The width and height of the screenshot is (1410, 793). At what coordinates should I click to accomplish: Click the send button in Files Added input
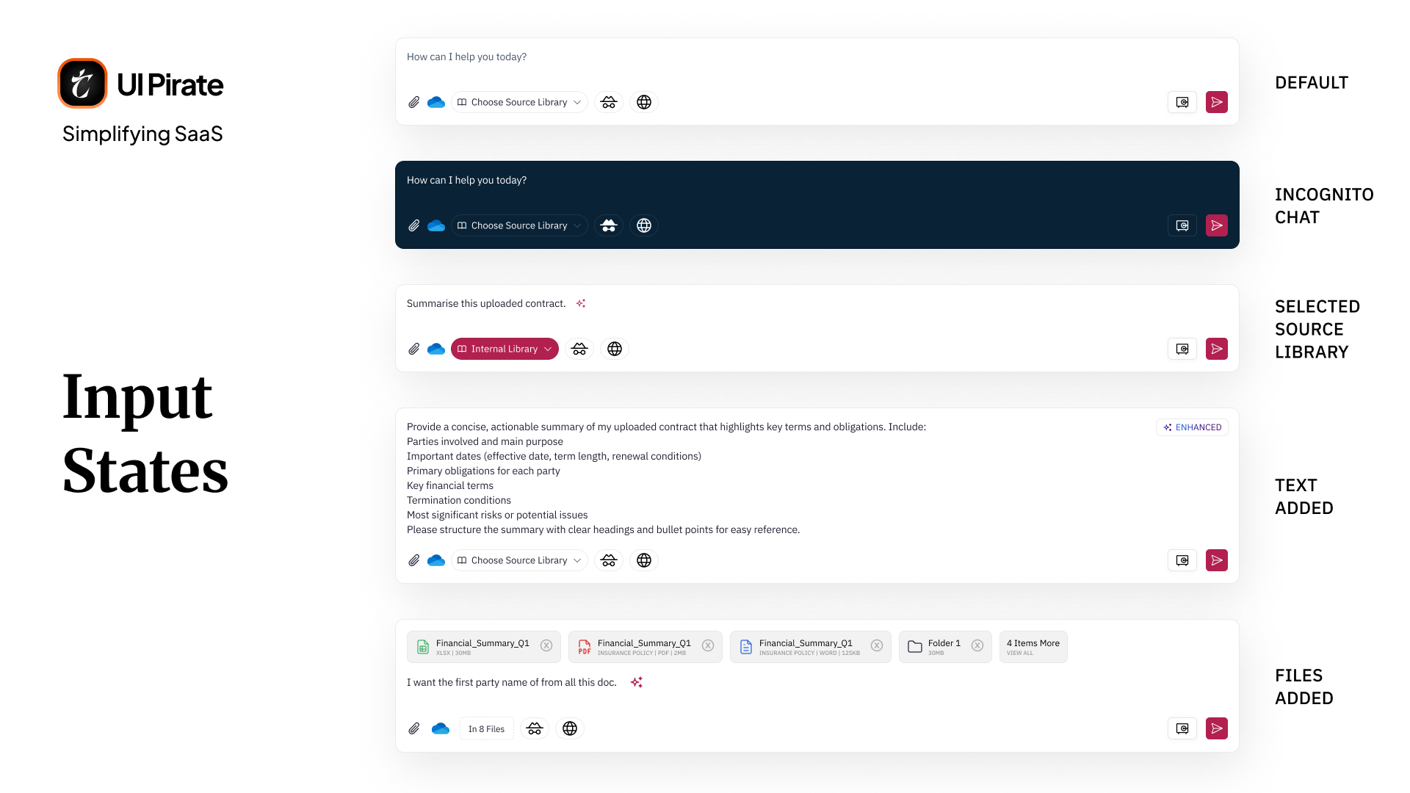pos(1217,728)
